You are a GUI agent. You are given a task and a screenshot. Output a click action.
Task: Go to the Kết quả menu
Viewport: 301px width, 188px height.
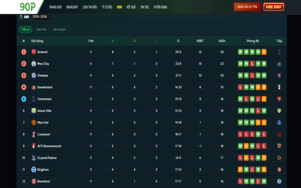(131, 7)
